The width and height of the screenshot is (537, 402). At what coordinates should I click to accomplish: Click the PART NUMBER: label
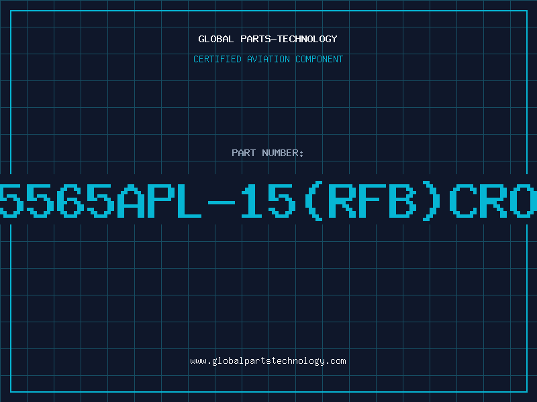(x=268, y=153)
